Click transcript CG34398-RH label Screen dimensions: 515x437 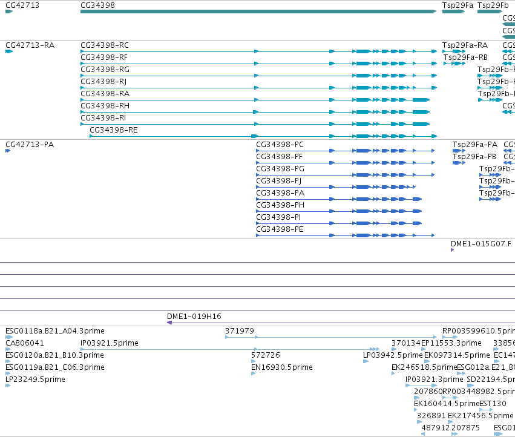[x=105, y=106]
